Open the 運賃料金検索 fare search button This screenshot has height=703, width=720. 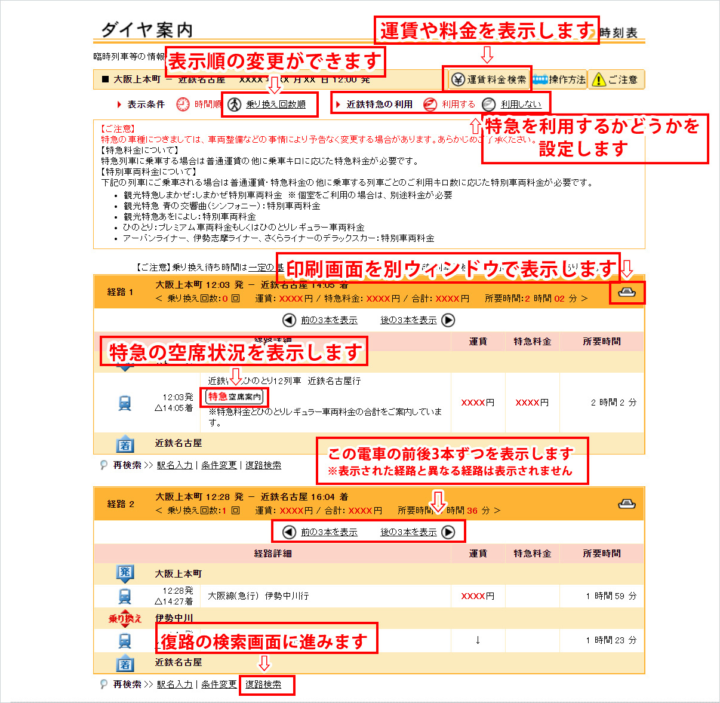[489, 79]
